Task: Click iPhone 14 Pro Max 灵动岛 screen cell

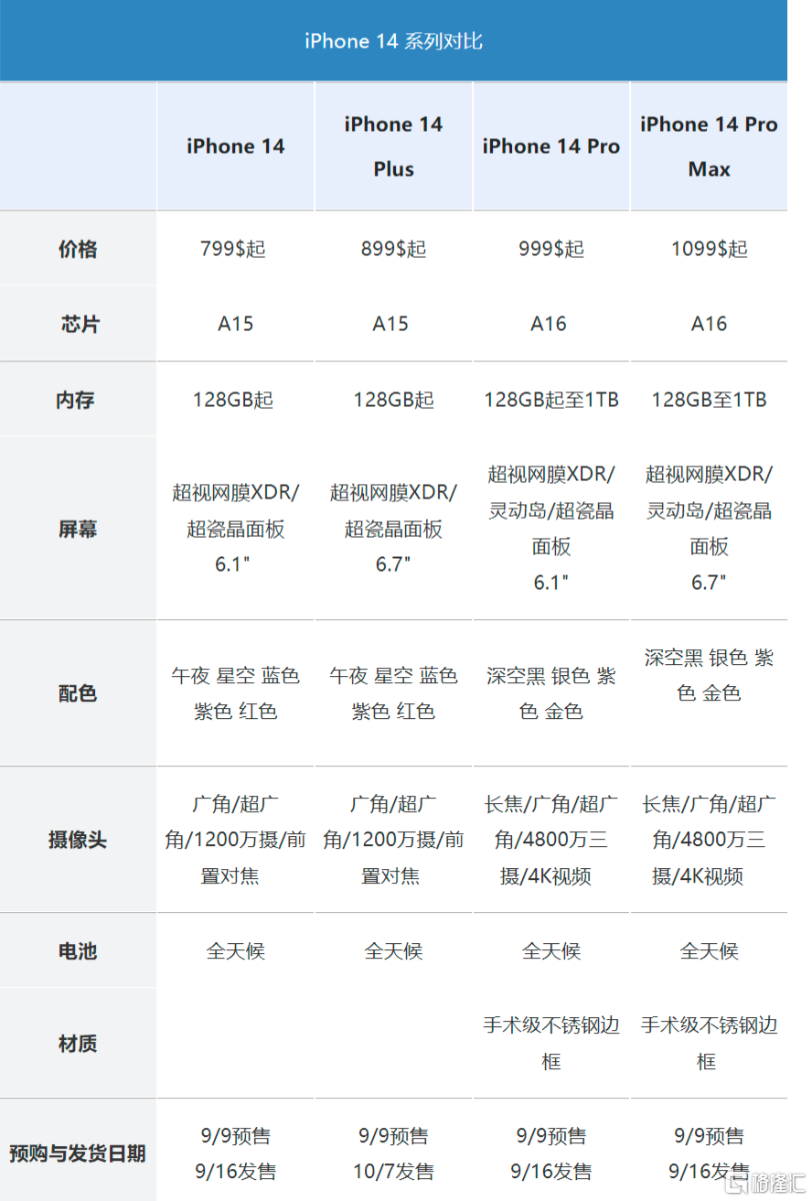Action: (x=709, y=529)
